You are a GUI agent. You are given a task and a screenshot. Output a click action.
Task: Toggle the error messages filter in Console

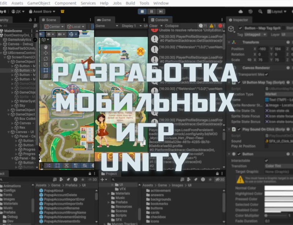pos(221,26)
